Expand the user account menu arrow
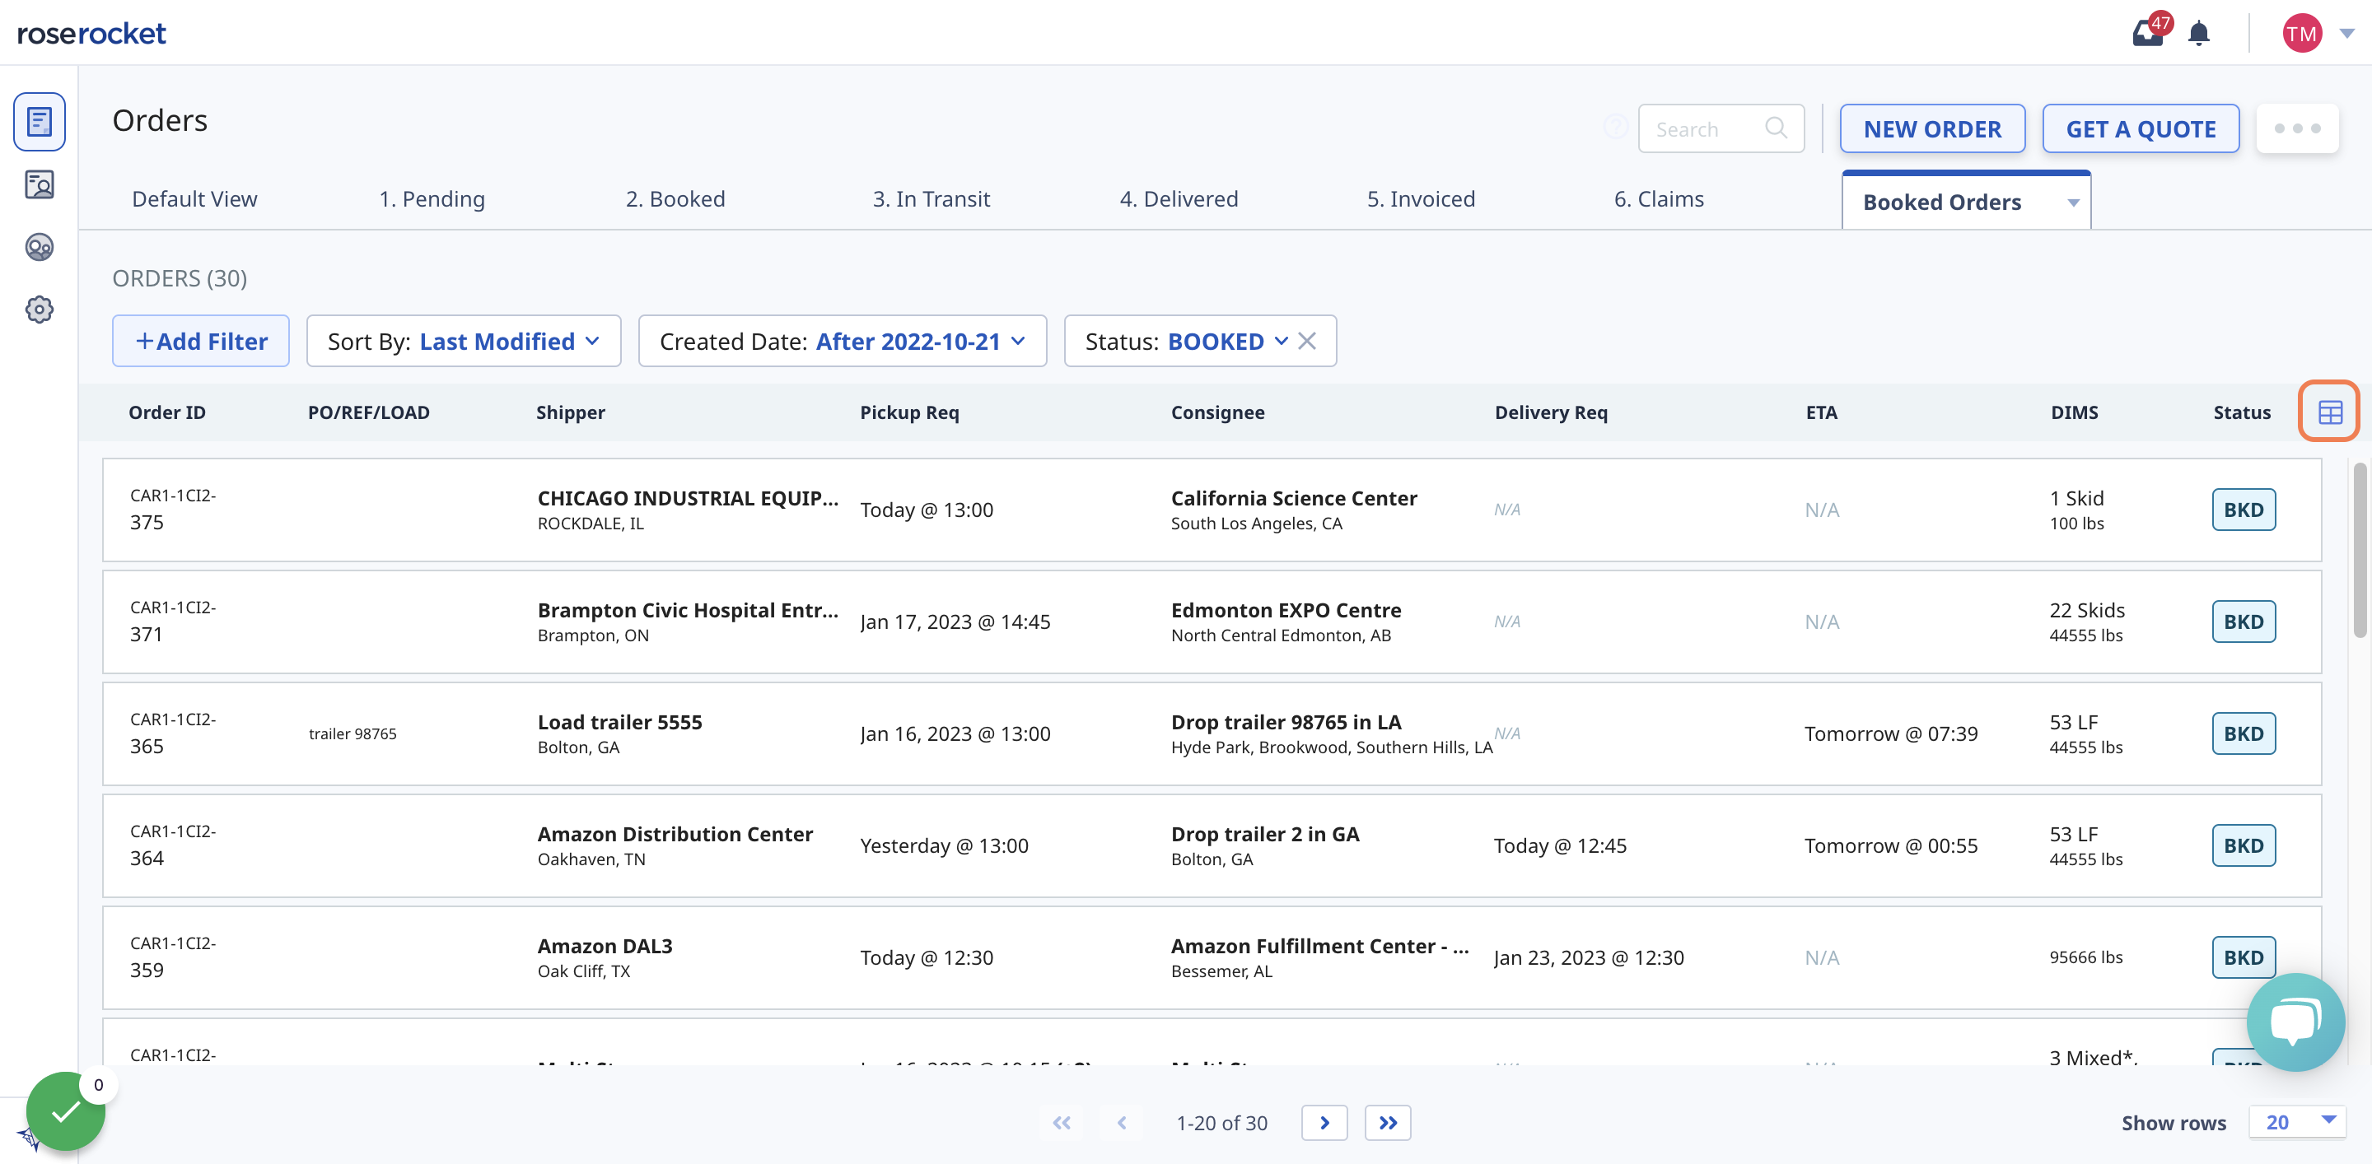This screenshot has height=1164, width=2372. click(2347, 33)
